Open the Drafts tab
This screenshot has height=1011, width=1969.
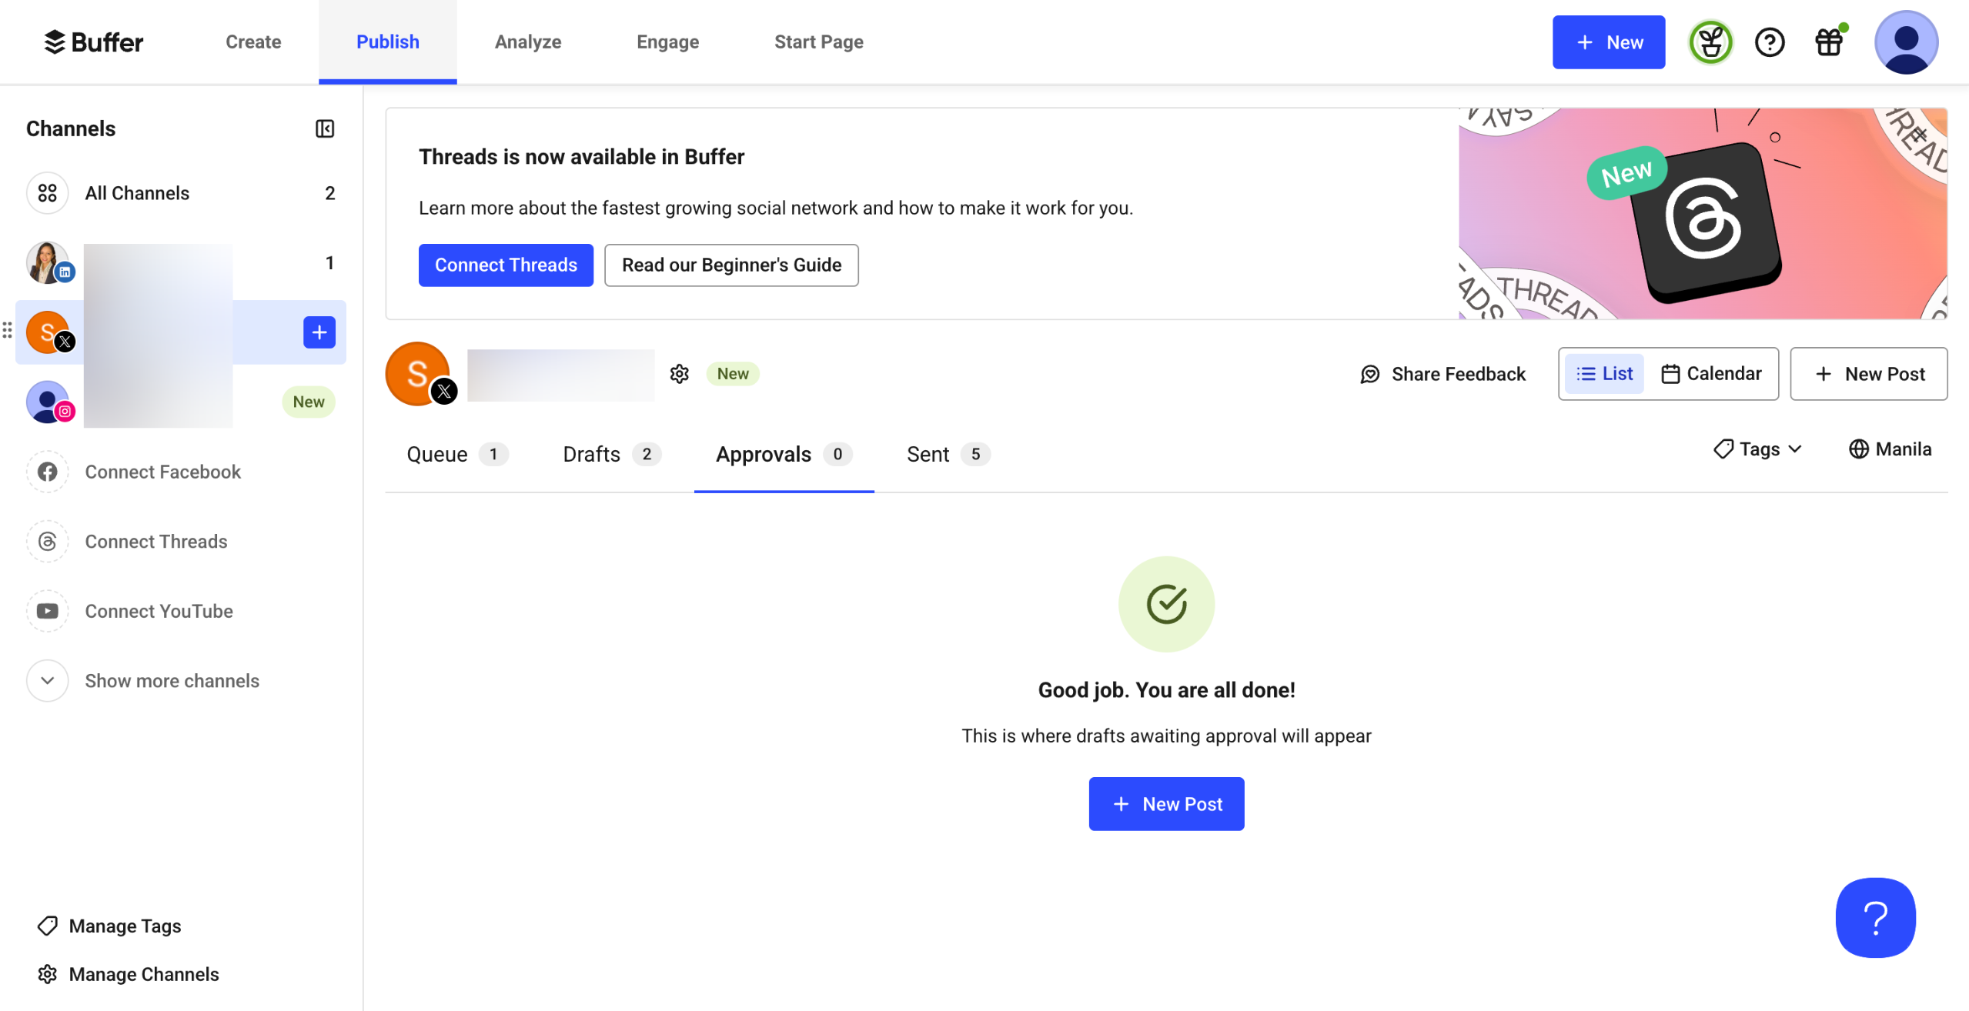click(611, 455)
